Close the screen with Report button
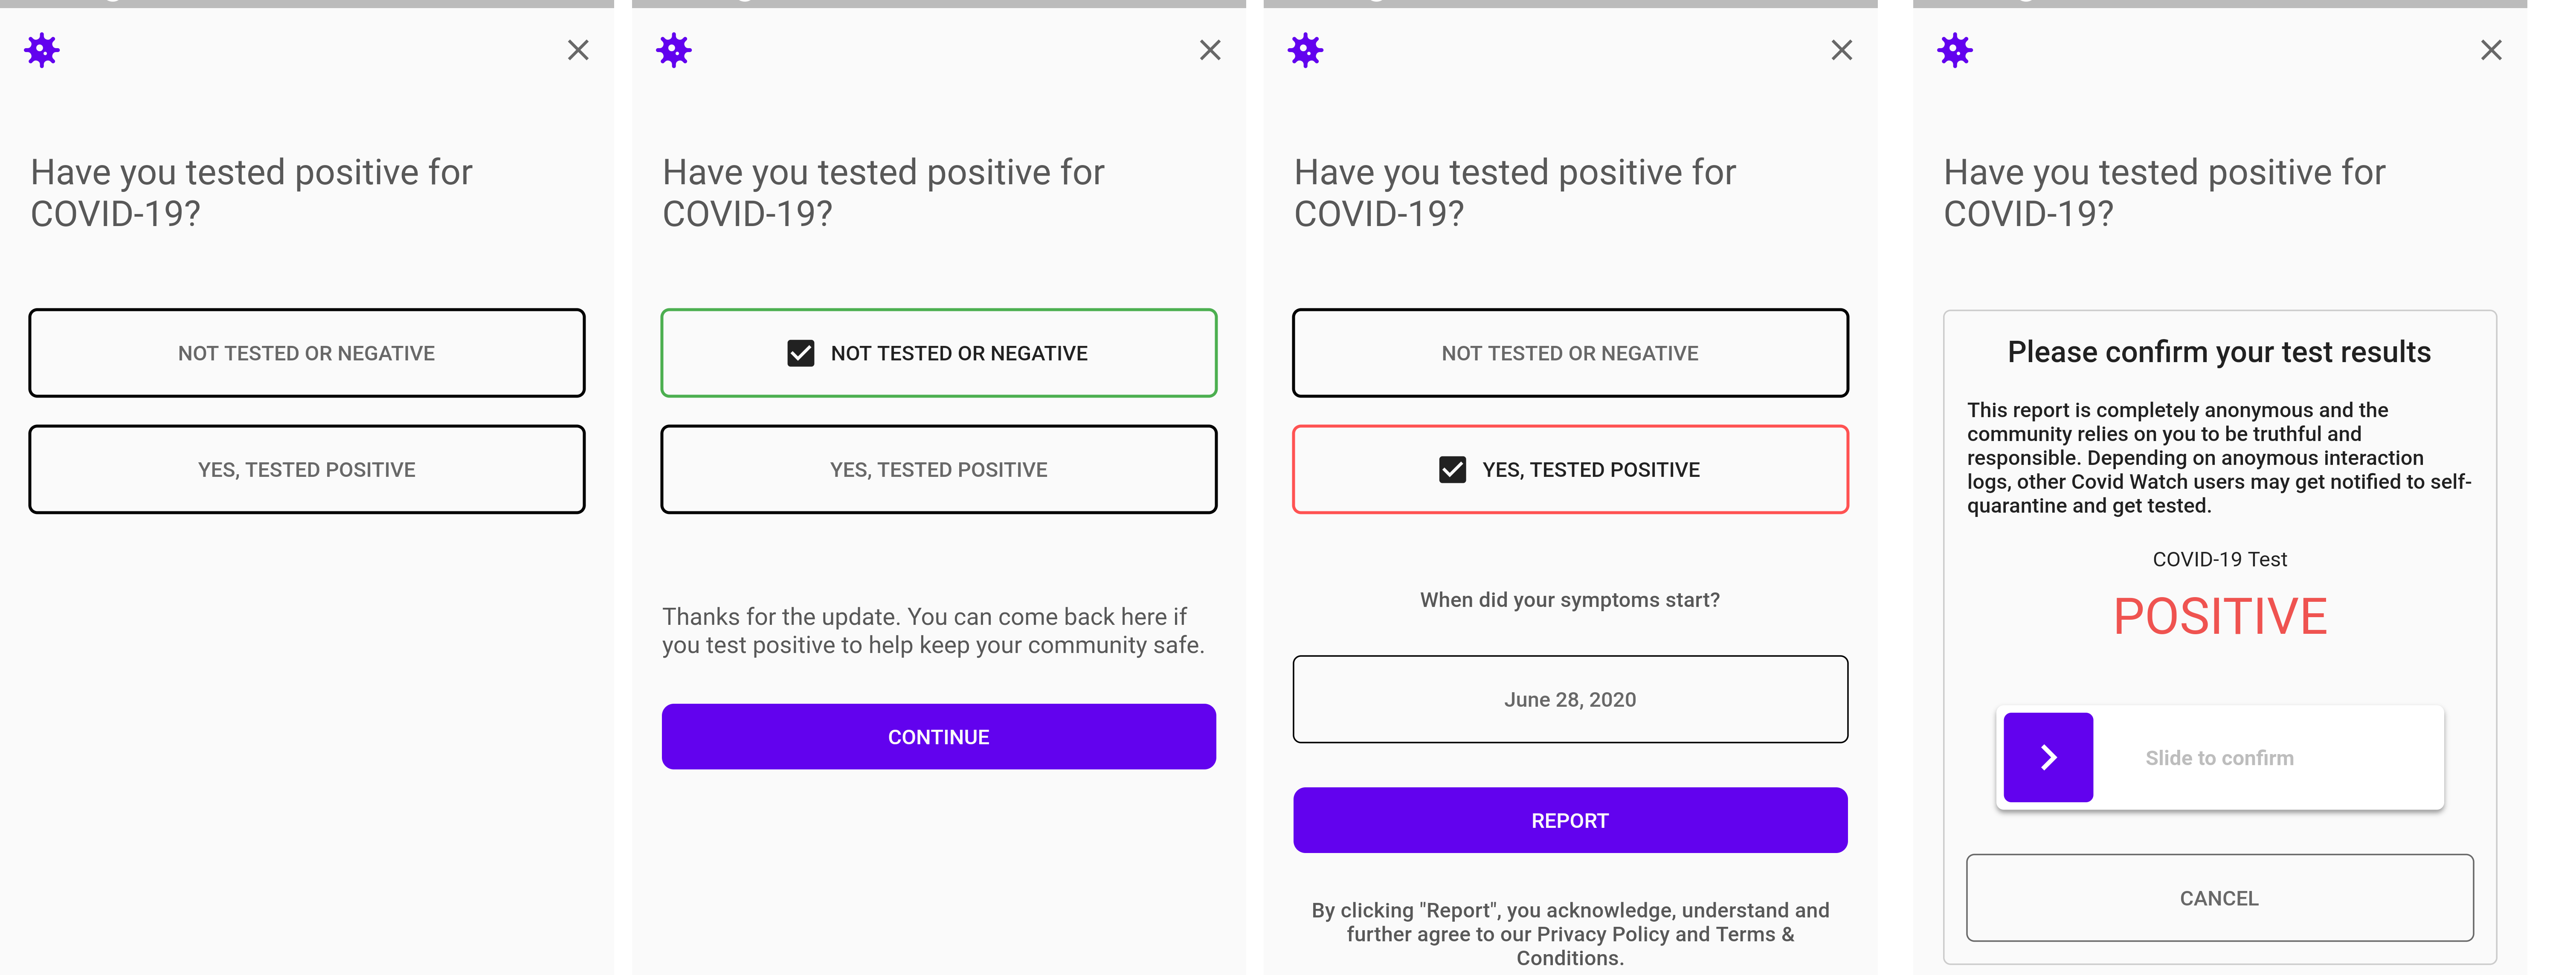Image resolution: width=2576 pixels, height=975 pixels. click(x=1842, y=50)
